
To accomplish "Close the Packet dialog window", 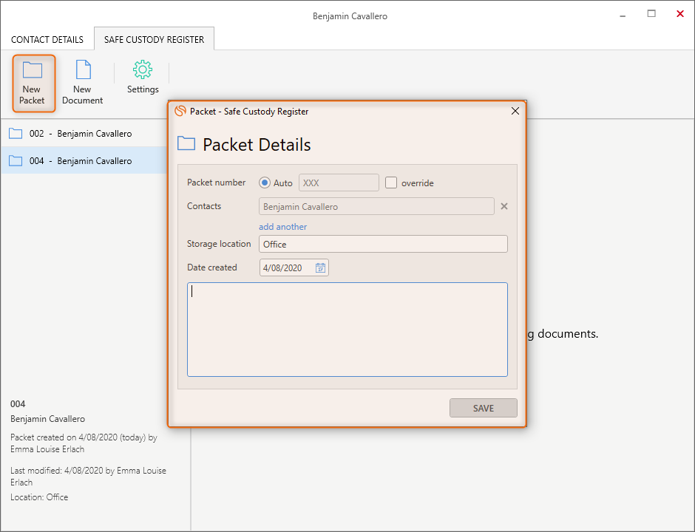I will coord(515,112).
